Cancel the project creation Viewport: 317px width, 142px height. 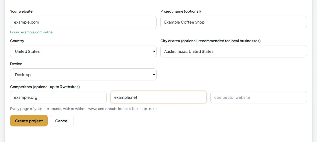62,121
